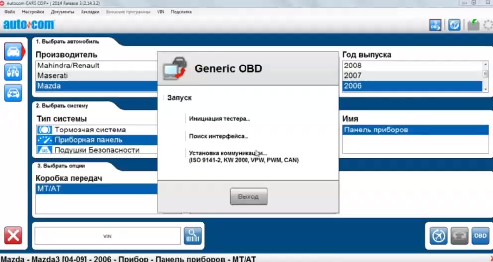Click the top toolbar help icon
This screenshot has height=262, width=493.
[x=454, y=25]
